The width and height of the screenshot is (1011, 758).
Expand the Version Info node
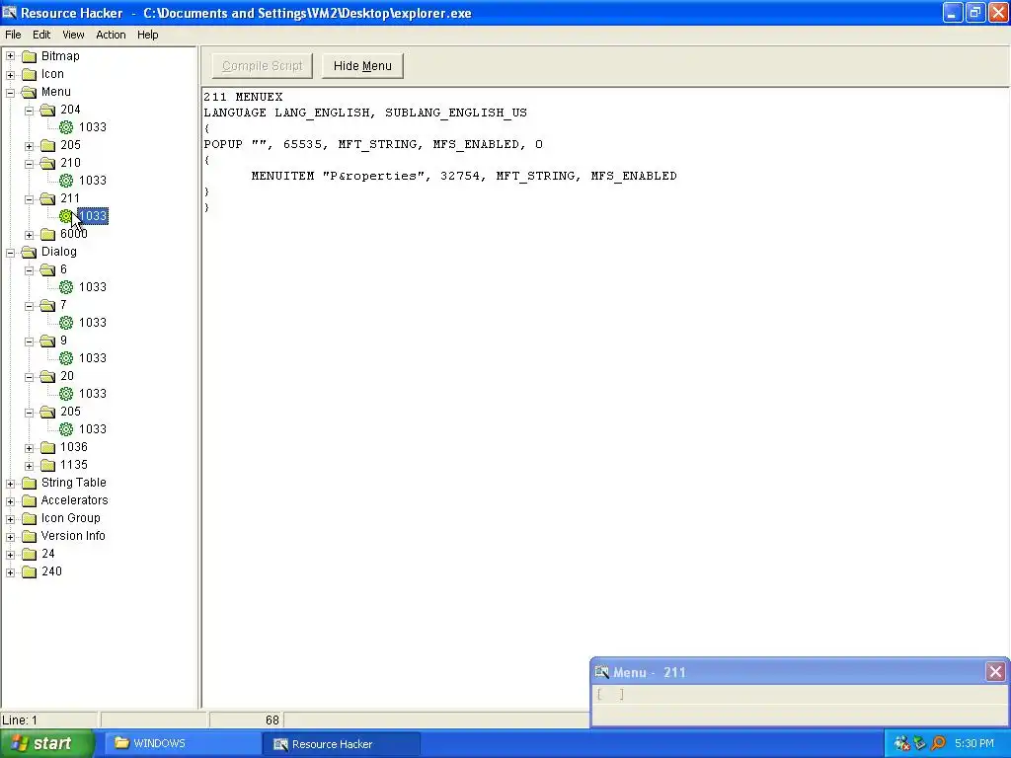click(10, 536)
